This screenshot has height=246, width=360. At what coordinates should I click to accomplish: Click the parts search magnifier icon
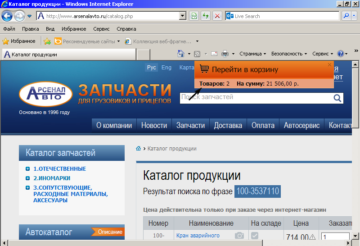click(337, 98)
